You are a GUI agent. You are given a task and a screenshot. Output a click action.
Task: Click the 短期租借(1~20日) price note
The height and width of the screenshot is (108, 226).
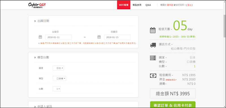point(177,37)
